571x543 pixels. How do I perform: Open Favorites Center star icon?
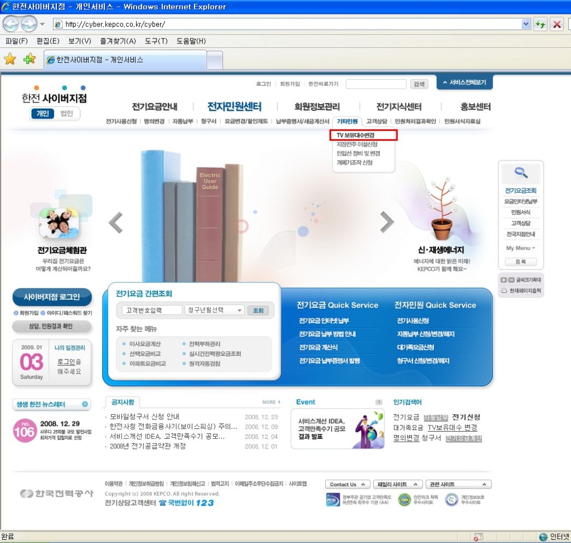10,59
